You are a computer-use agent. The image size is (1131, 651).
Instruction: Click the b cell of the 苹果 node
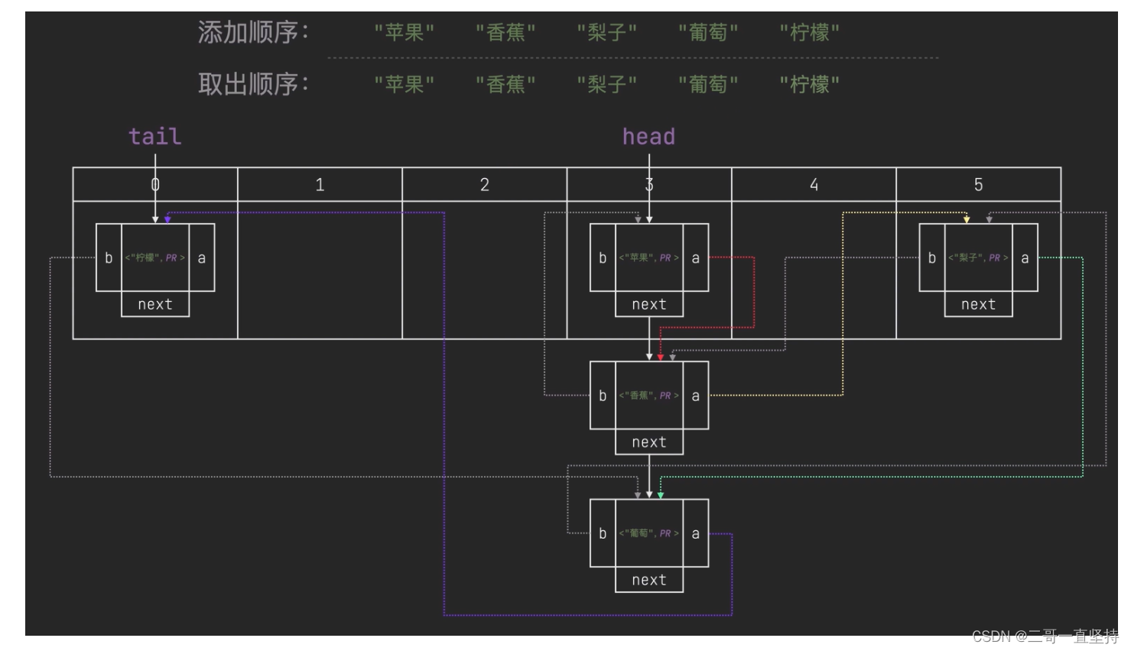[603, 257]
